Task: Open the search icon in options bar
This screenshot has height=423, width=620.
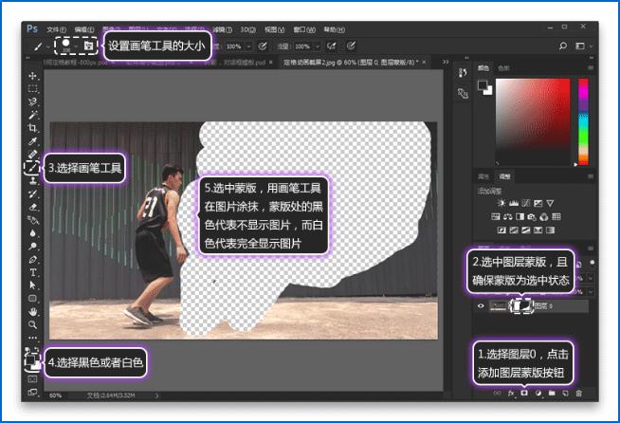Action: [563, 45]
